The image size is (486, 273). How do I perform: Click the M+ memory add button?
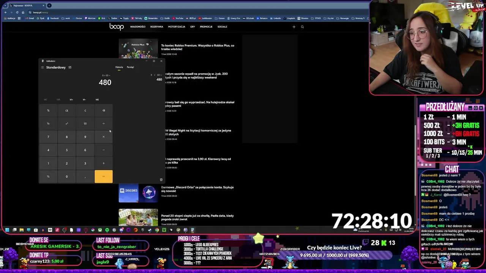click(x=71, y=100)
